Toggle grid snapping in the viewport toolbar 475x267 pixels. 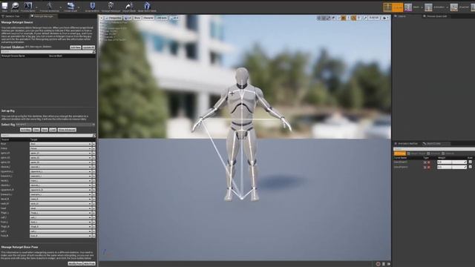344,18
